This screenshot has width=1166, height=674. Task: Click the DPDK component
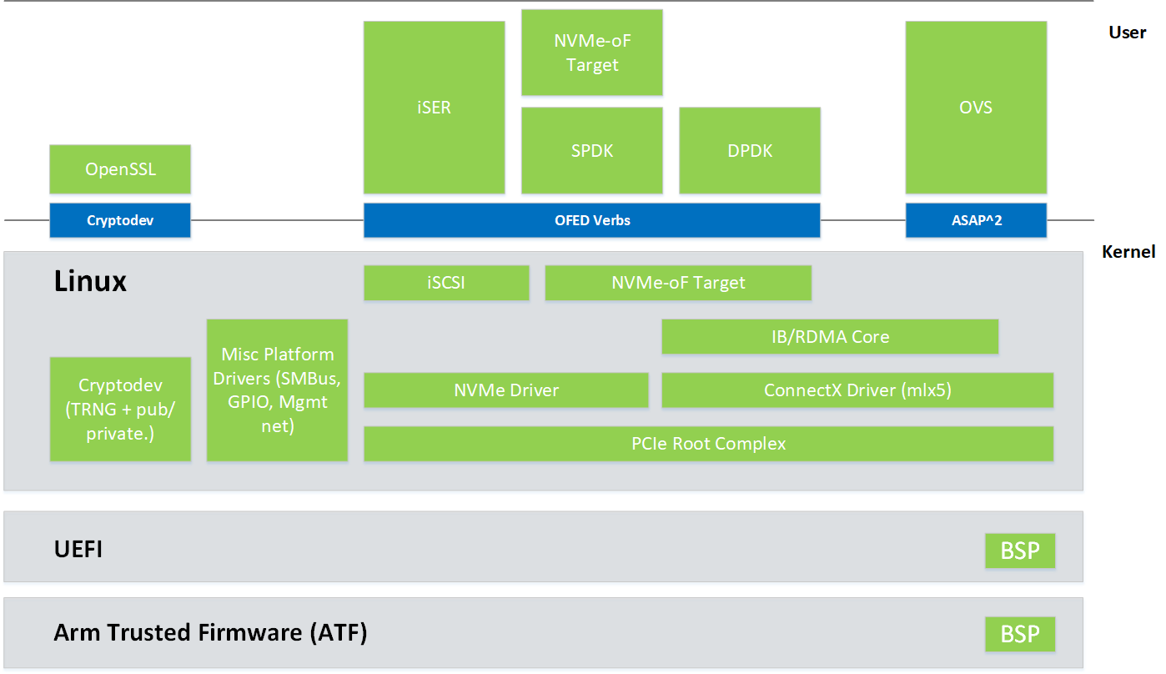[748, 150]
